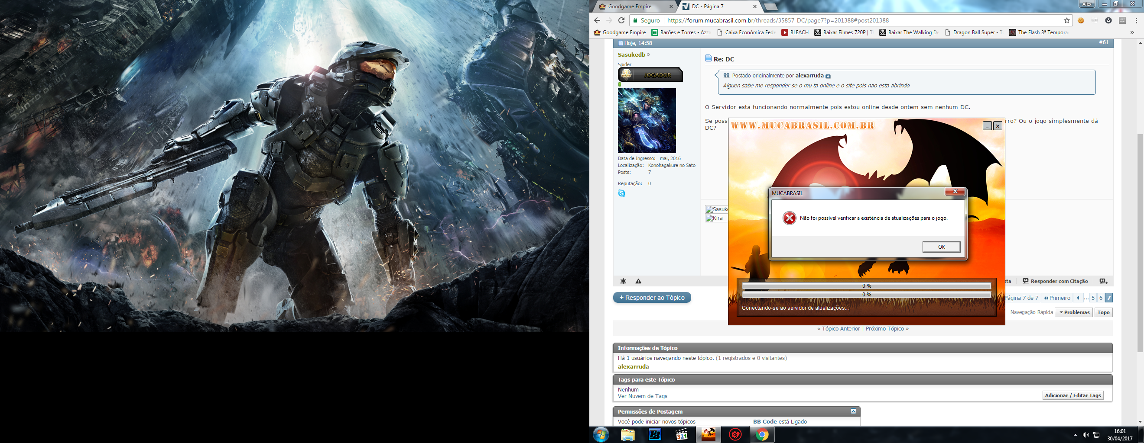Click the top updater progress bar
The height and width of the screenshot is (443, 1144).
[866, 286]
